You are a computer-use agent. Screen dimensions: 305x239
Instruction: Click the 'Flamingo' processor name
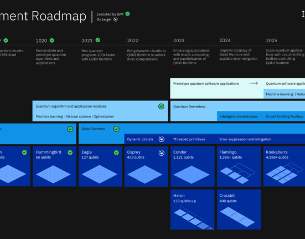coord(228,152)
